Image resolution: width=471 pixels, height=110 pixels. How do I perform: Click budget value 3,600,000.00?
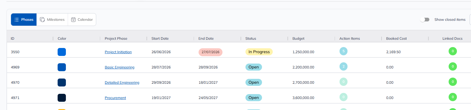303,98
